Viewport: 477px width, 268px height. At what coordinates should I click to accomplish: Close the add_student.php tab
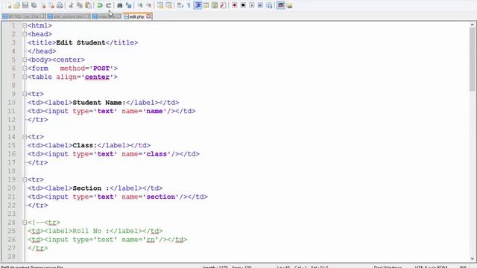tap(86, 16)
